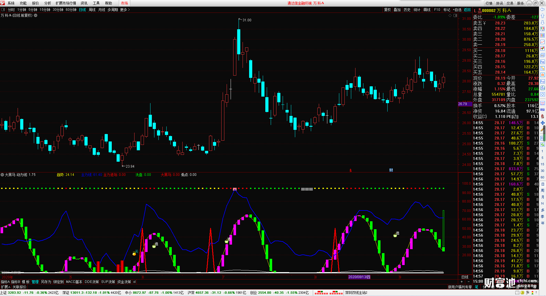The image size is (546, 296).
Task: Toggle 复权 price adjustment
Action: [387, 10]
